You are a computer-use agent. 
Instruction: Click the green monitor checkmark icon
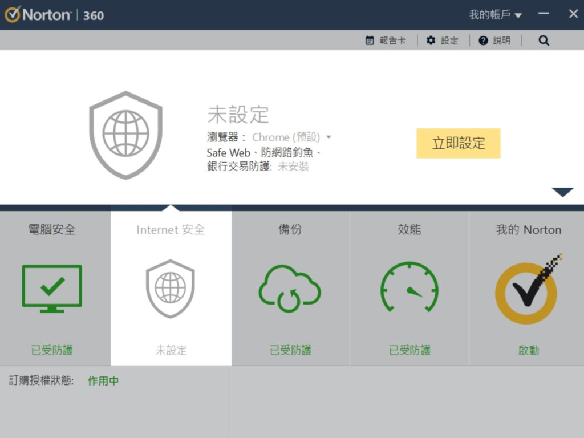(x=52, y=289)
